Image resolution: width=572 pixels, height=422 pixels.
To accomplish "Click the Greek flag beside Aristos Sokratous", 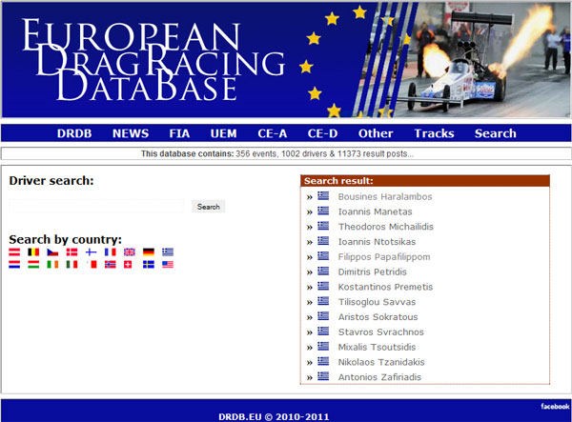I will [x=323, y=316].
